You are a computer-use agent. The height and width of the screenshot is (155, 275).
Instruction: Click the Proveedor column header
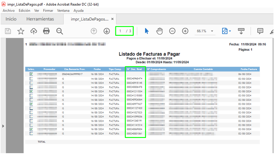(x=50, y=69)
